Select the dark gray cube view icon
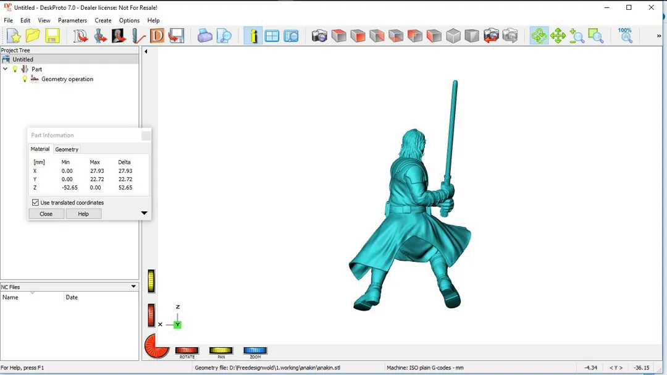 [x=472, y=36]
